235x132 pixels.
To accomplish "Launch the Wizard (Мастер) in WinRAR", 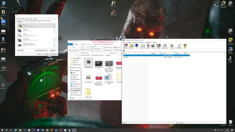I will (x=158, y=46).
